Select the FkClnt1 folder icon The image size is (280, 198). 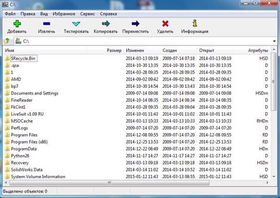tap(7, 107)
